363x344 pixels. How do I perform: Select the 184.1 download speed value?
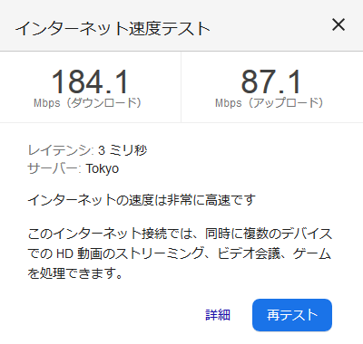click(x=90, y=81)
